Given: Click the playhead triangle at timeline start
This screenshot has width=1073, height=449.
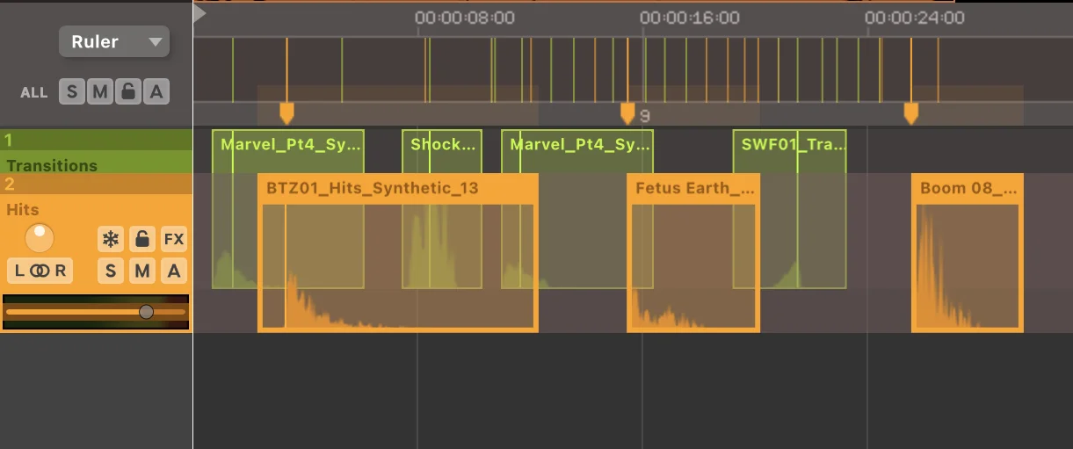Looking at the screenshot, I should click(199, 14).
